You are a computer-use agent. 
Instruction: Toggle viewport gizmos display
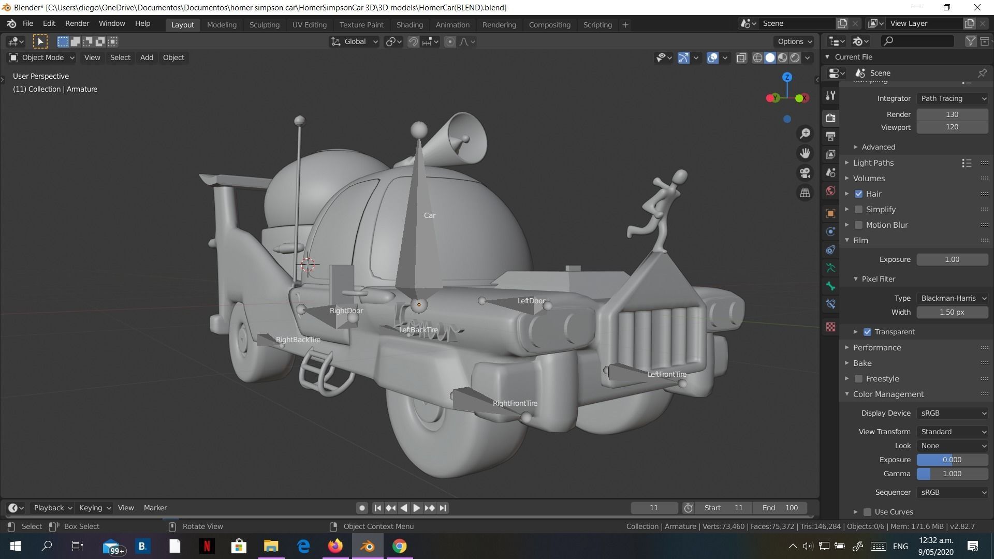tap(683, 57)
